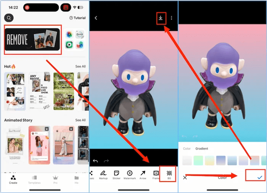Go back with the editor back arrow
Viewport: 267px width, 193px height.
(96, 18)
